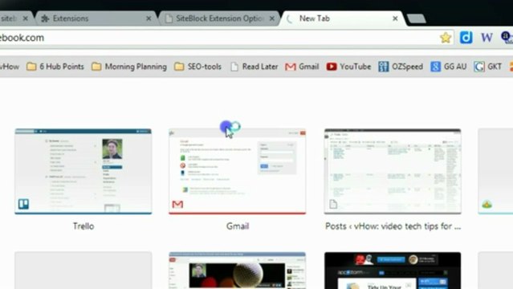
Task: Click the Extensions tab puzzle icon
Action: point(45,18)
